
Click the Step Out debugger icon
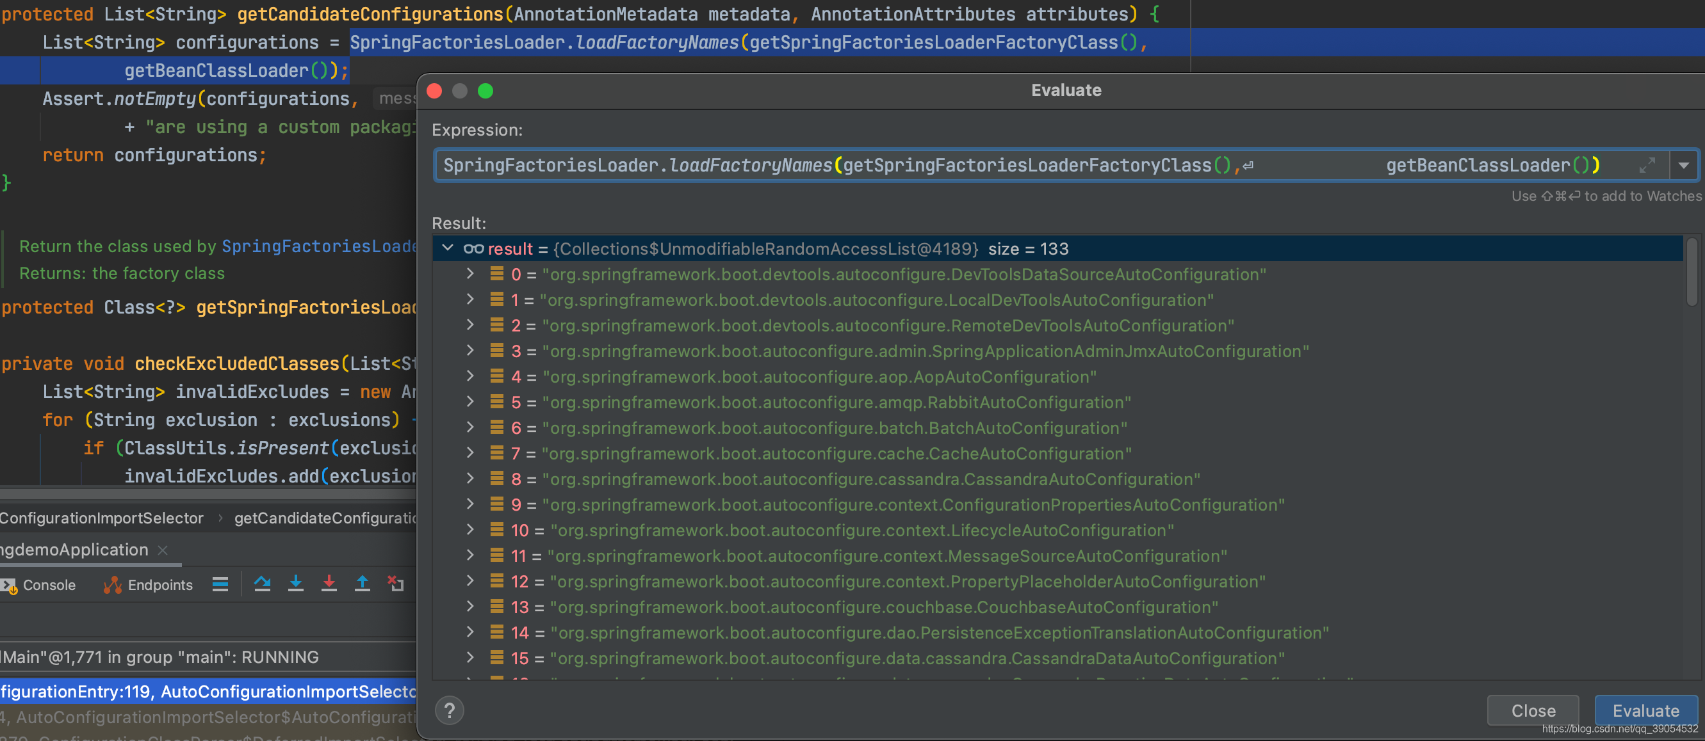[362, 584]
